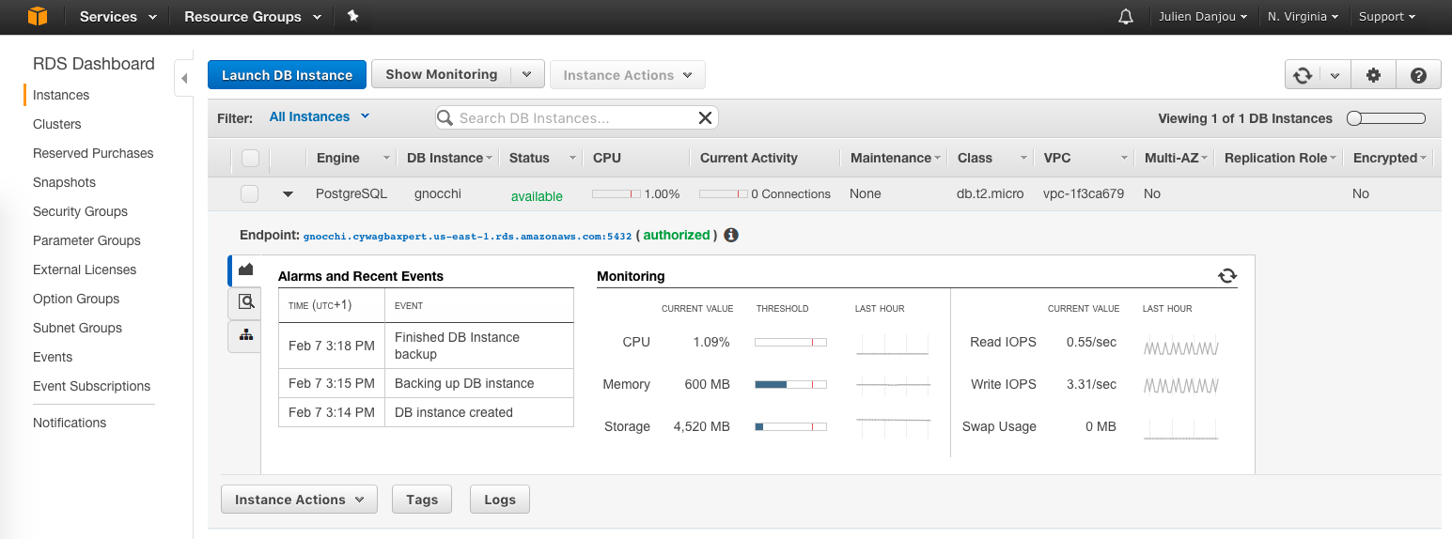Open Reserved Purchases in sidebar
This screenshot has height=539, width=1452.
(93, 153)
